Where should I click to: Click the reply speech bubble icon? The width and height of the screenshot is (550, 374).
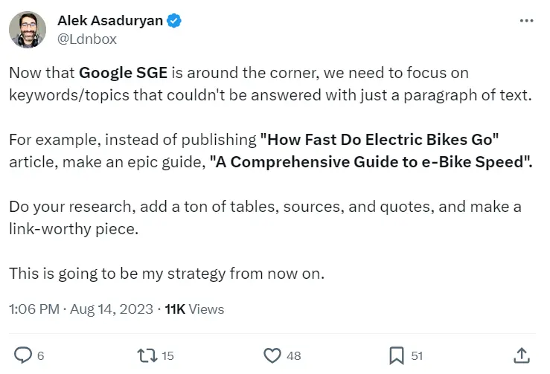(25, 355)
